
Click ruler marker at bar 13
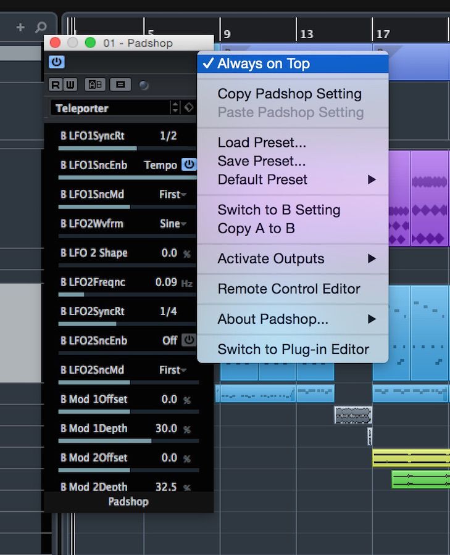click(x=307, y=34)
